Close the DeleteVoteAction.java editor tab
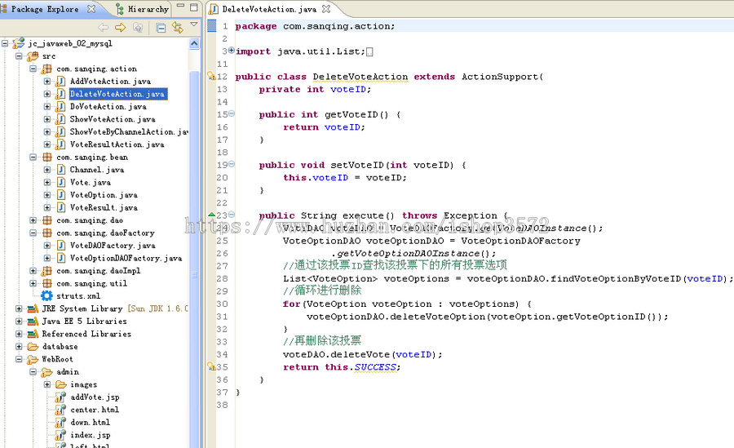Image resolution: width=734 pixels, height=448 pixels. (326, 8)
